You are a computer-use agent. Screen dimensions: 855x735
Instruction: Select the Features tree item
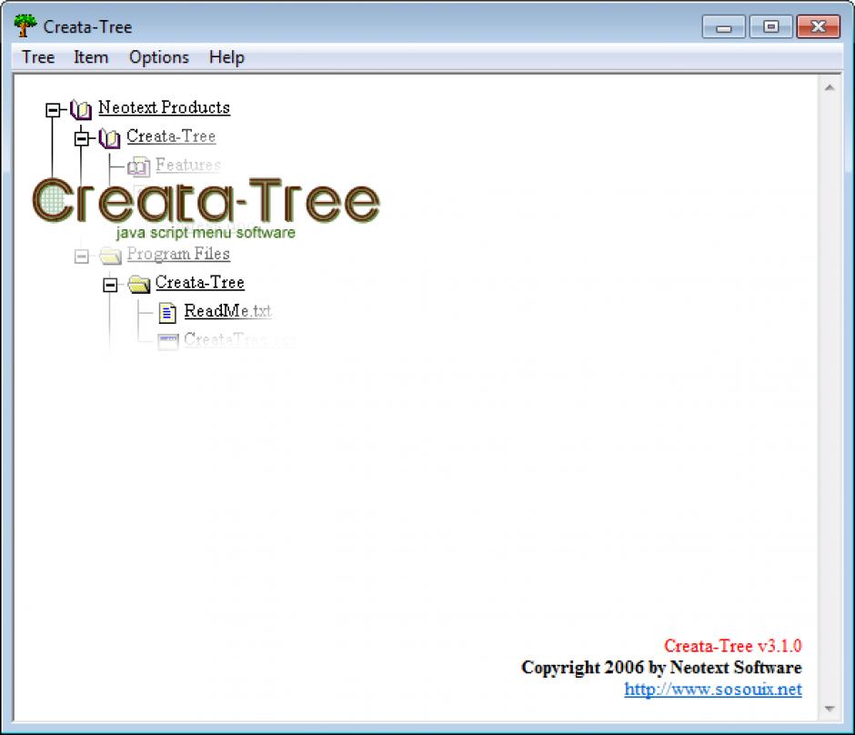[x=188, y=165]
